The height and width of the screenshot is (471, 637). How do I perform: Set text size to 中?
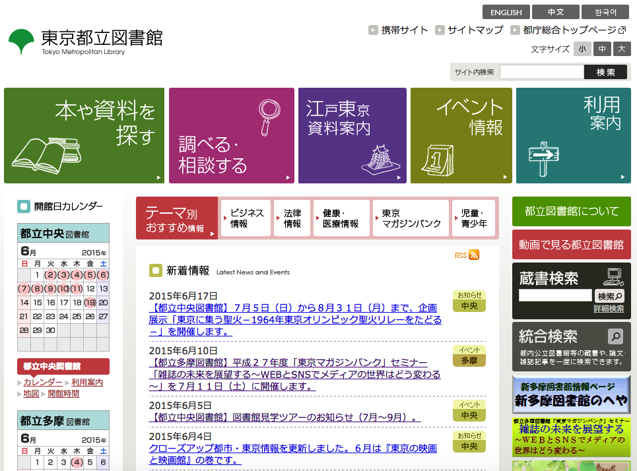point(602,49)
